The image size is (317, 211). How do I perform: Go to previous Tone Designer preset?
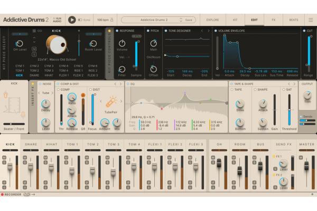pos(202,31)
